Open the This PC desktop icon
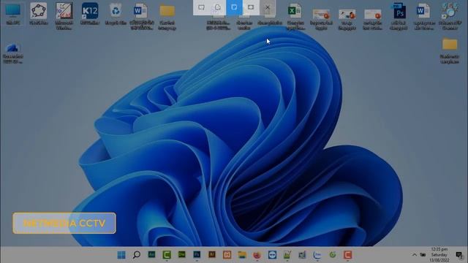 13,14
